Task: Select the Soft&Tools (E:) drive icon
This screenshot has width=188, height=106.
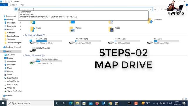Action: tap(111, 42)
